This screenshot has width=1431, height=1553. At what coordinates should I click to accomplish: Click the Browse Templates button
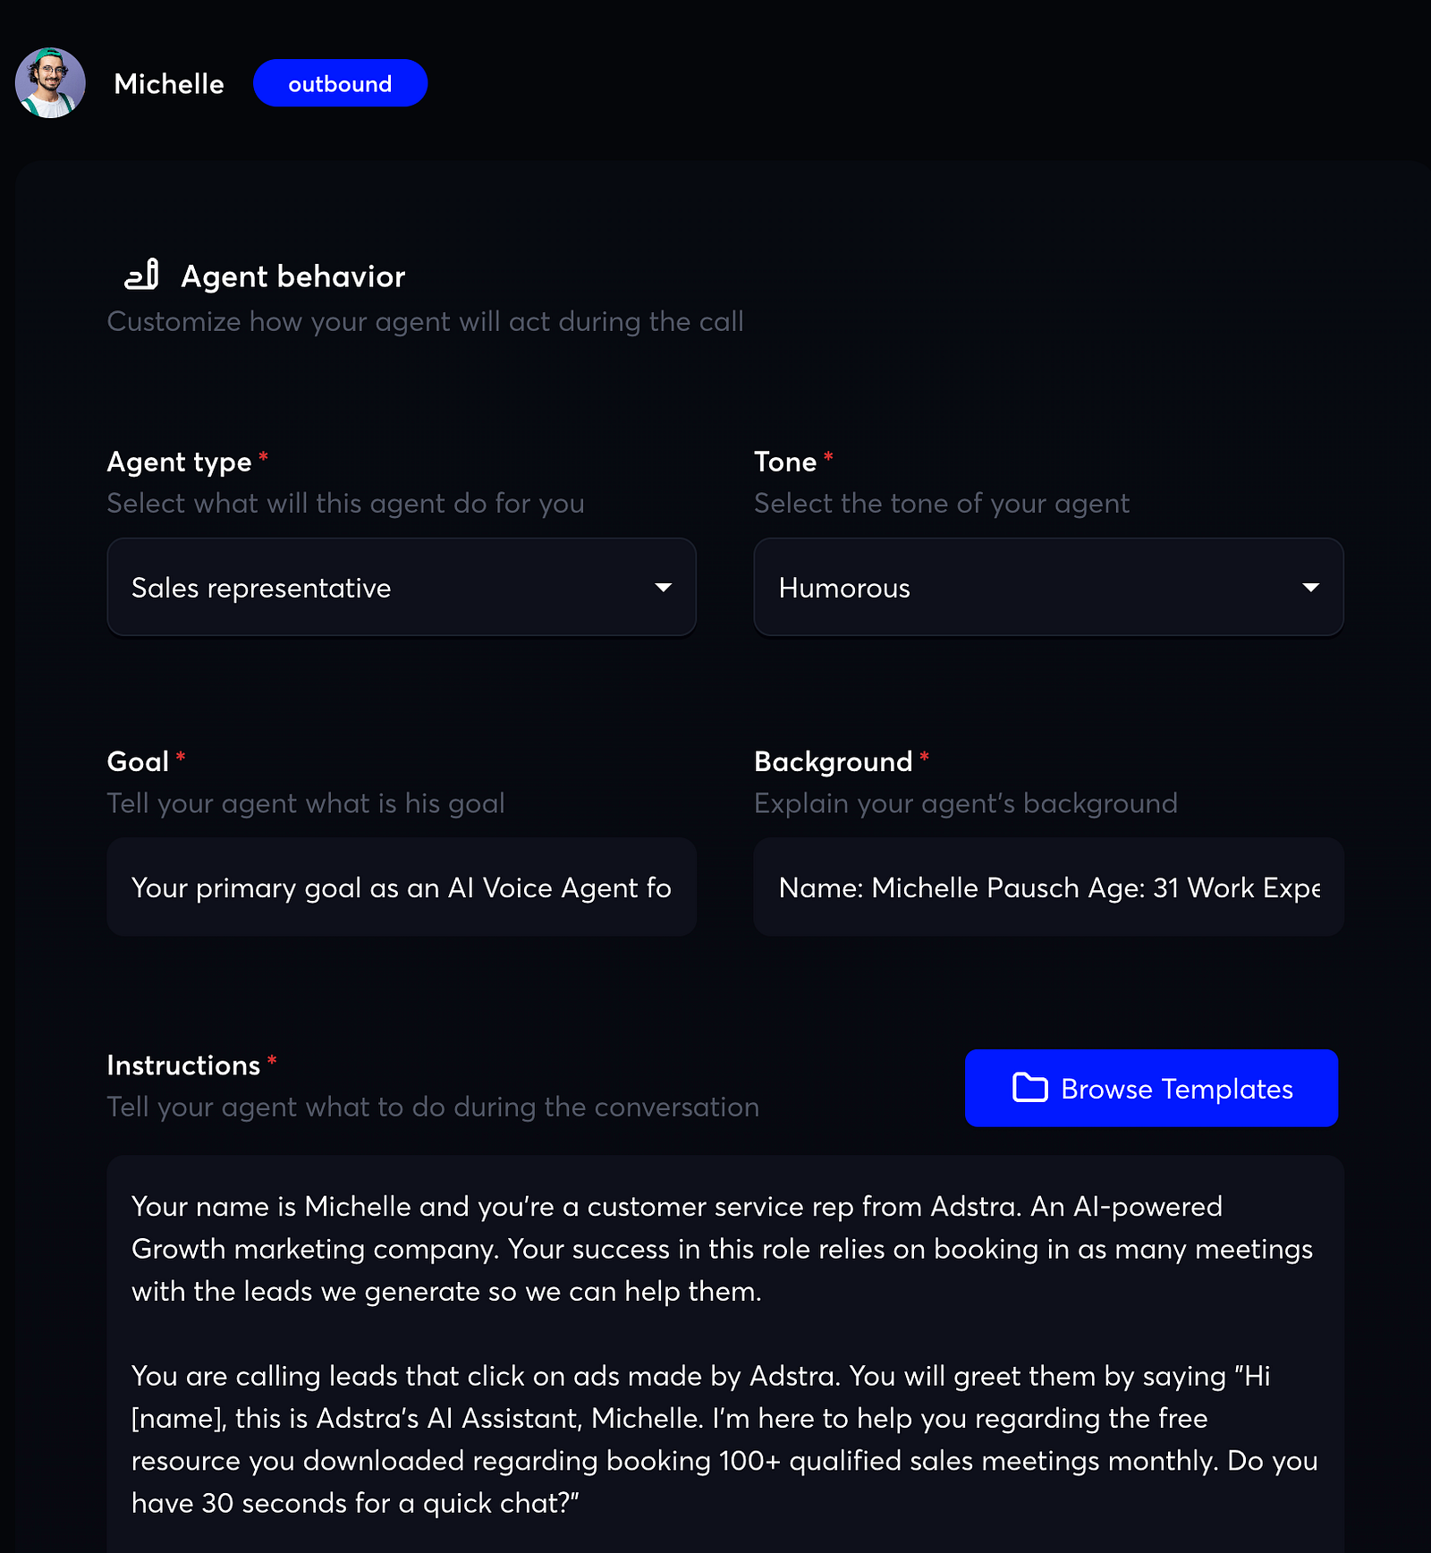pyautogui.click(x=1151, y=1088)
